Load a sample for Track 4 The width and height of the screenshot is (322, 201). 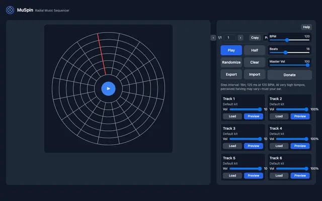pyautogui.click(x=279, y=146)
